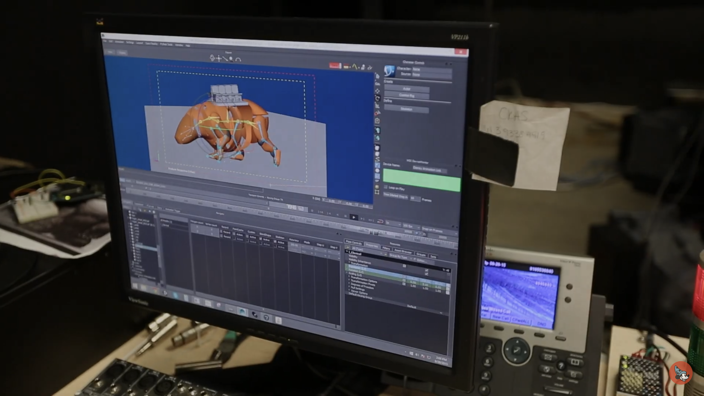Open the Character dropdown
The height and width of the screenshot is (396, 704).
(x=432, y=70)
